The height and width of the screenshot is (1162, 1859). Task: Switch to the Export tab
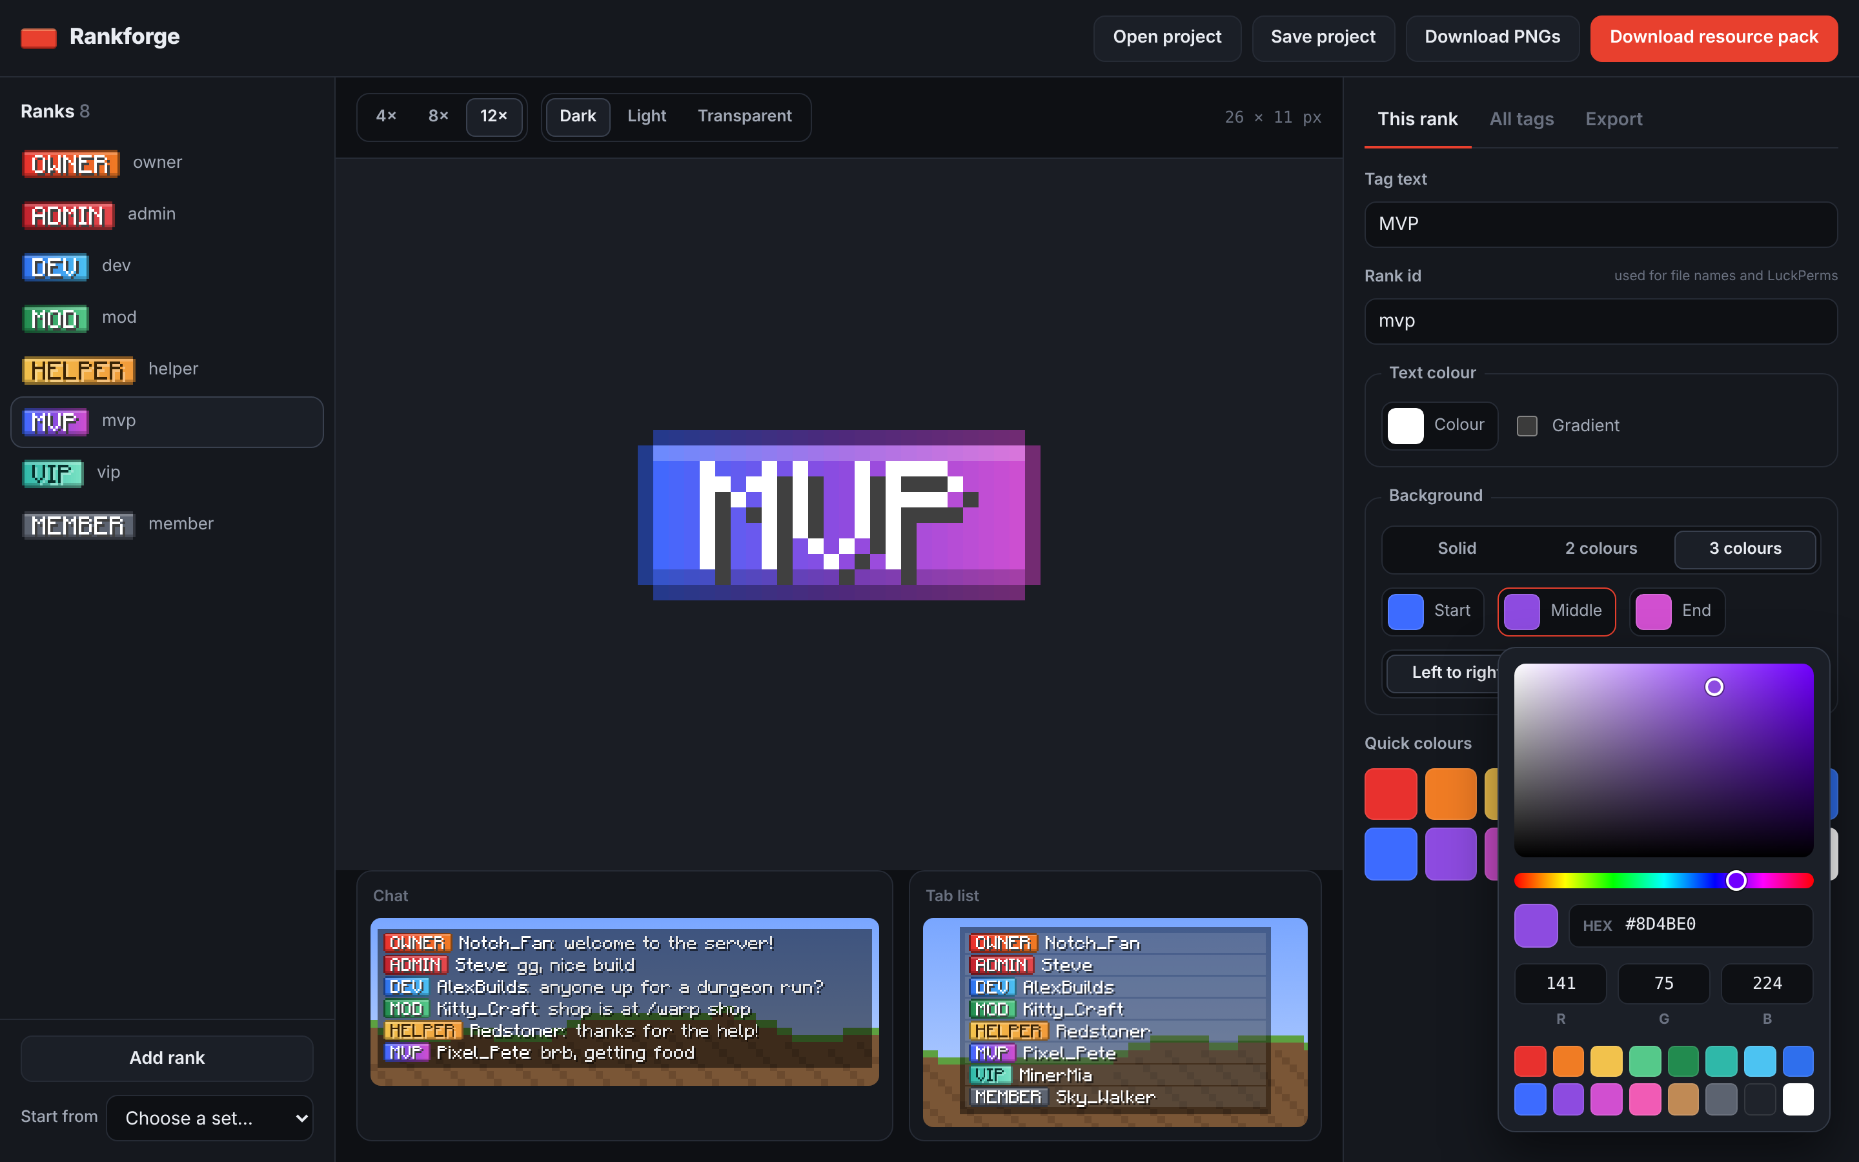click(x=1613, y=119)
